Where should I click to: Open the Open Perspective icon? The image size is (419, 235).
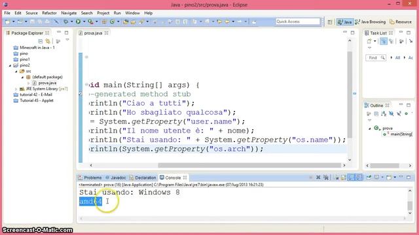330,22
